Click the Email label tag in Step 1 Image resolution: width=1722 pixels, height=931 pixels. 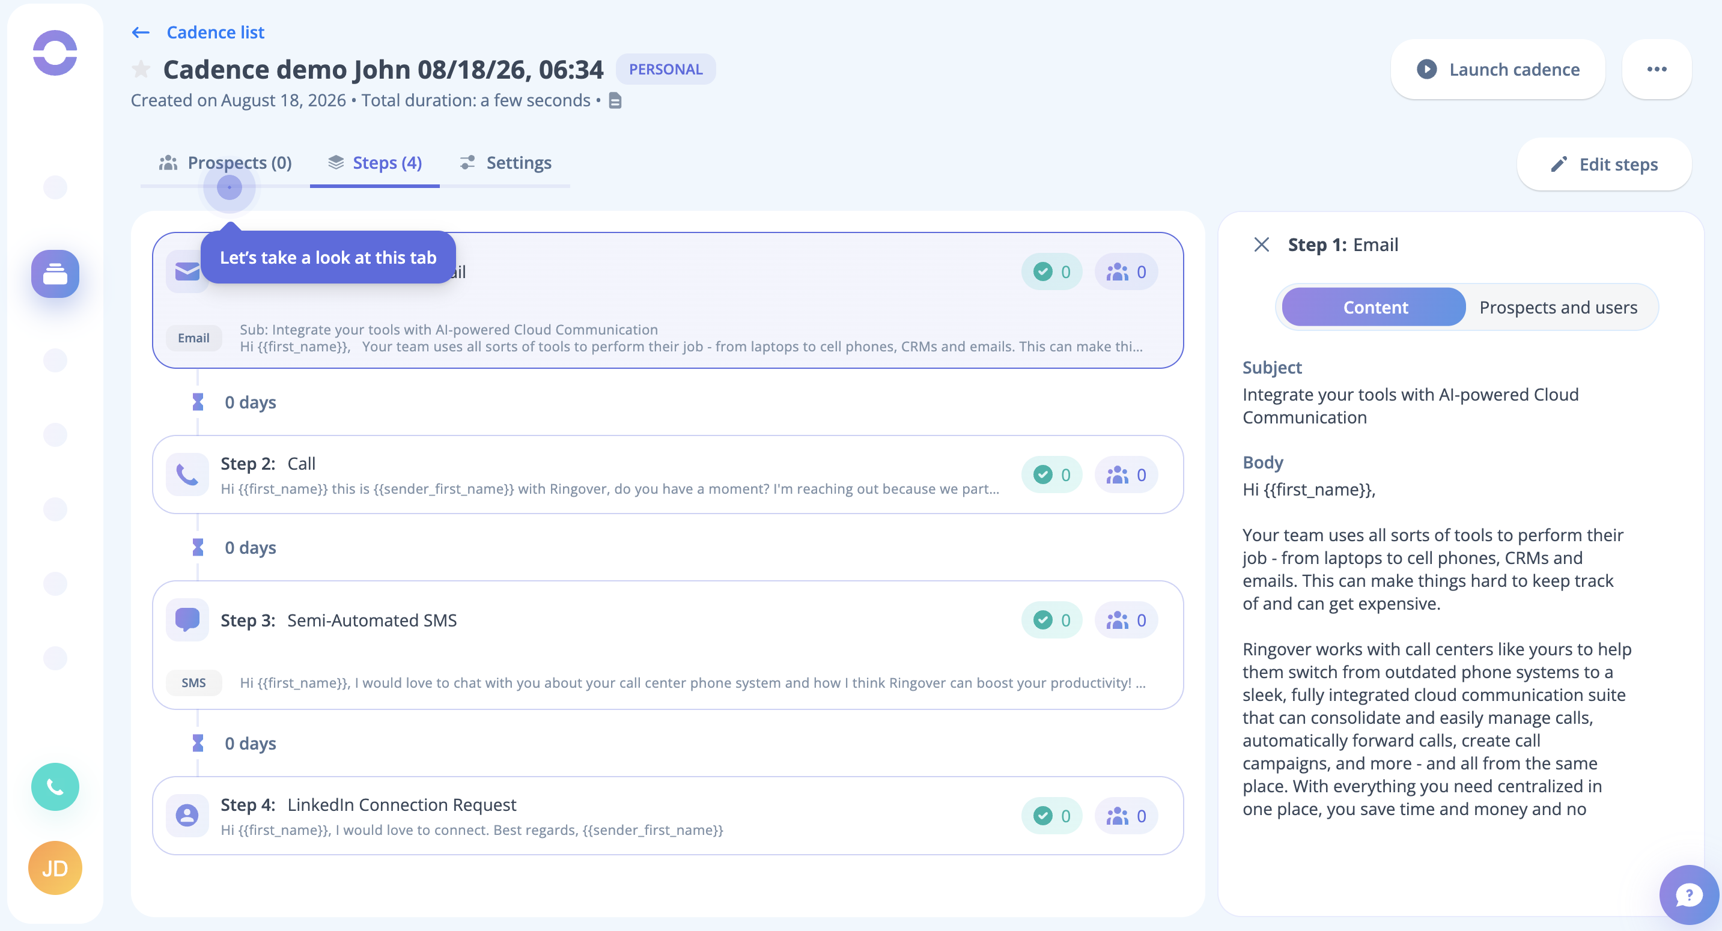pos(193,338)
